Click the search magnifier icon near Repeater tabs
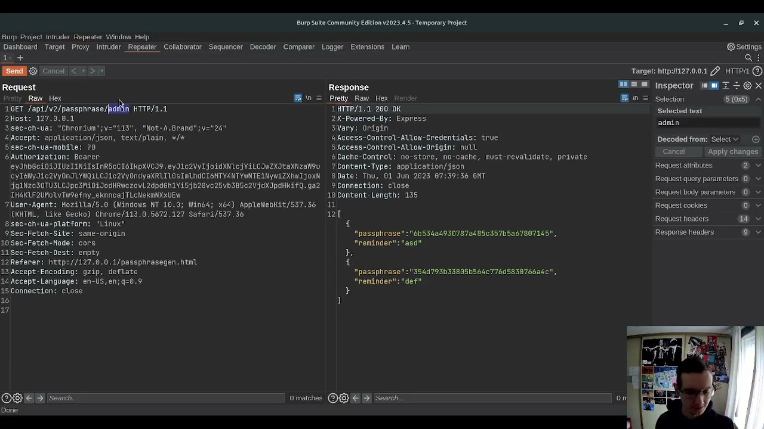The width and height of the screenshot is (764, 429). pos(748,58)
